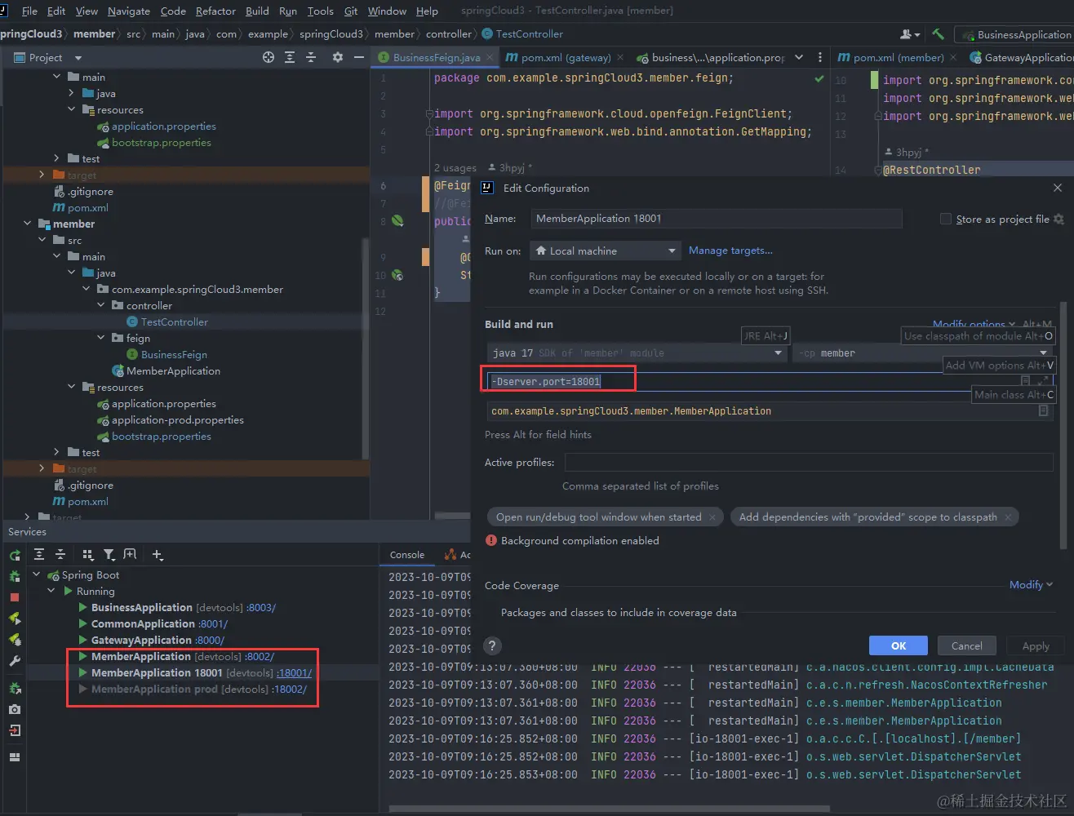The image size is (1074, 816).
Task: Click Collapse All icon in Services toolbar
Action: [60, 555]
